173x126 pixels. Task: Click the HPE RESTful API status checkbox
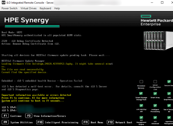pos(141,105)
